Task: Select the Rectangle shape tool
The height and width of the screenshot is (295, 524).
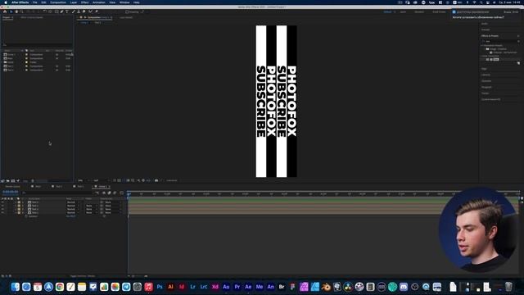Action: [x=56, y=11]
